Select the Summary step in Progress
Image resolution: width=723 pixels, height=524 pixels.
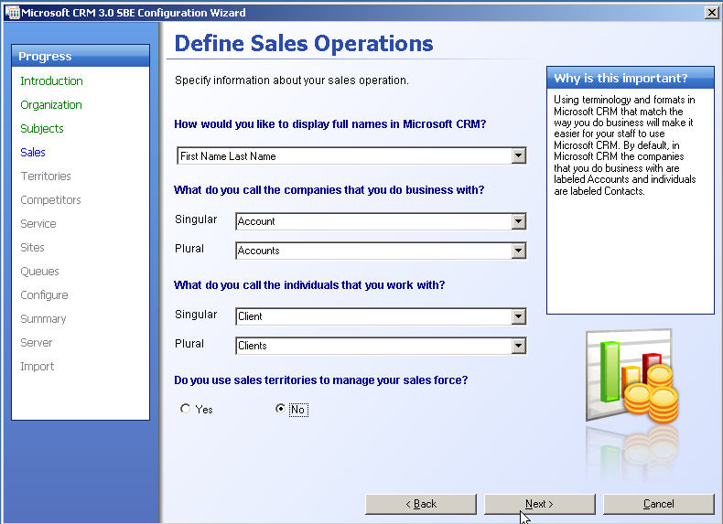(43, 319)
